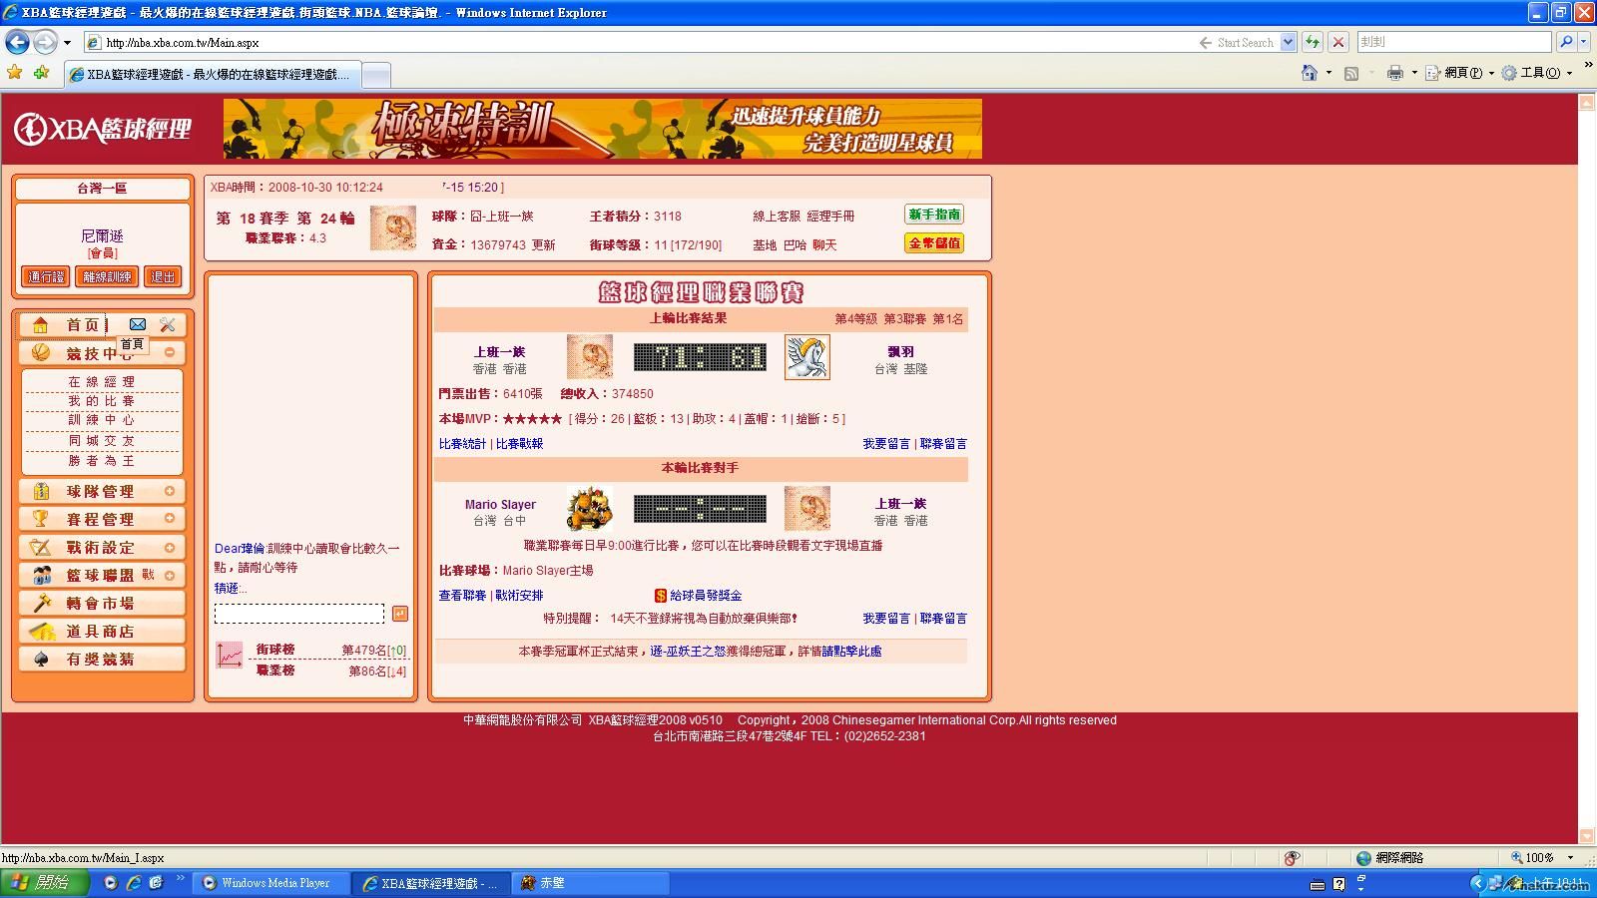
Task: Click the 通行證 button
Action: [46, 276]
